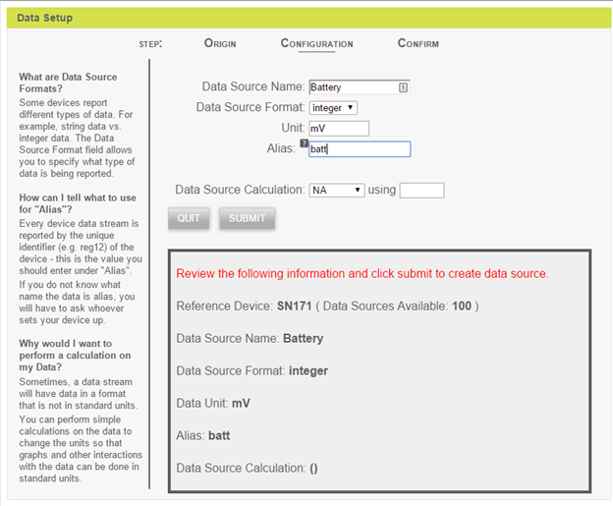This screenshot has width=613, height=506.
Task: Click 'How can I tell what to use for Alias' heading
Action: click(x=78, y=203)
